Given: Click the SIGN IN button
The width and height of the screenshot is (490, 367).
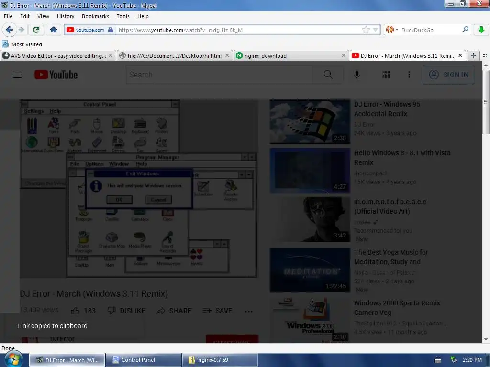Looking at the screenshot, I should click(448, 75).
